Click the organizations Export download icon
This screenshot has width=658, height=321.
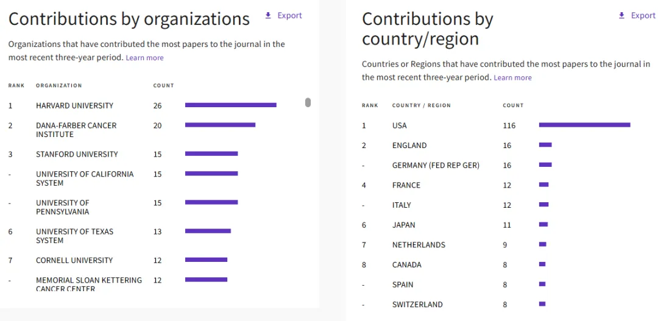[x=268, y=15]
